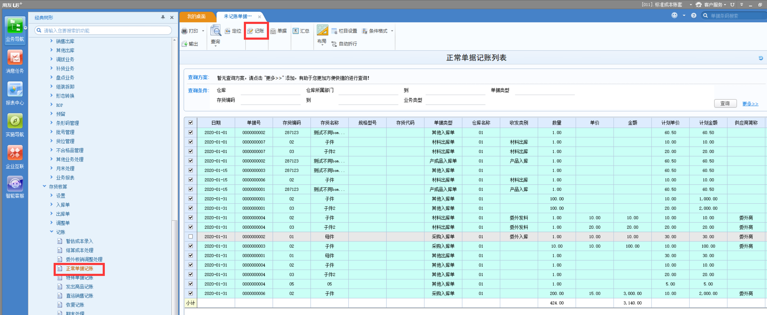
Task: Uncheck the row 0000000007 子件2 材料出库单
Action: pyautogui.click(x=191, y=151)
